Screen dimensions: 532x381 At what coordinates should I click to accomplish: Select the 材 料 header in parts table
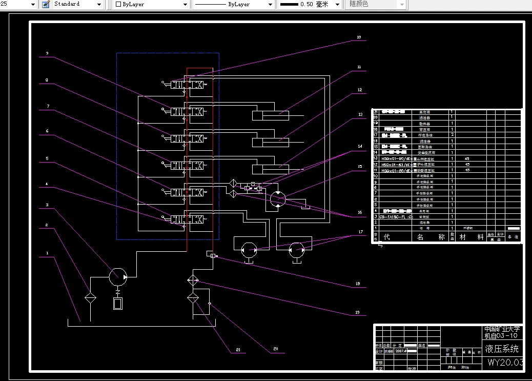(472, 237)
